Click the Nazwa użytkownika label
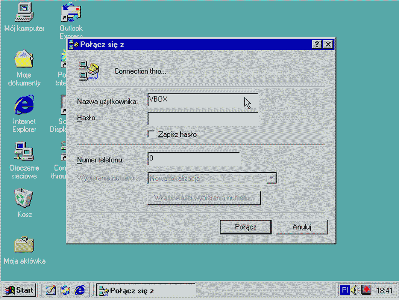 [108, 102]
